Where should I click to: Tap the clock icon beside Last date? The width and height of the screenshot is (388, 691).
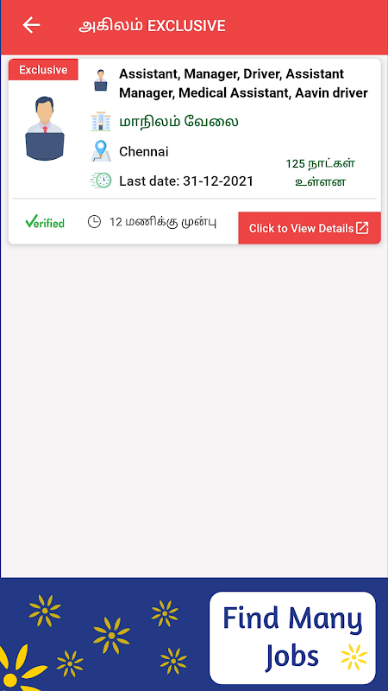(x=101, y=181)
